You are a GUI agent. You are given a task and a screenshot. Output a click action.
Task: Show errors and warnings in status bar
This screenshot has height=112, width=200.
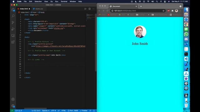point(19,111)
